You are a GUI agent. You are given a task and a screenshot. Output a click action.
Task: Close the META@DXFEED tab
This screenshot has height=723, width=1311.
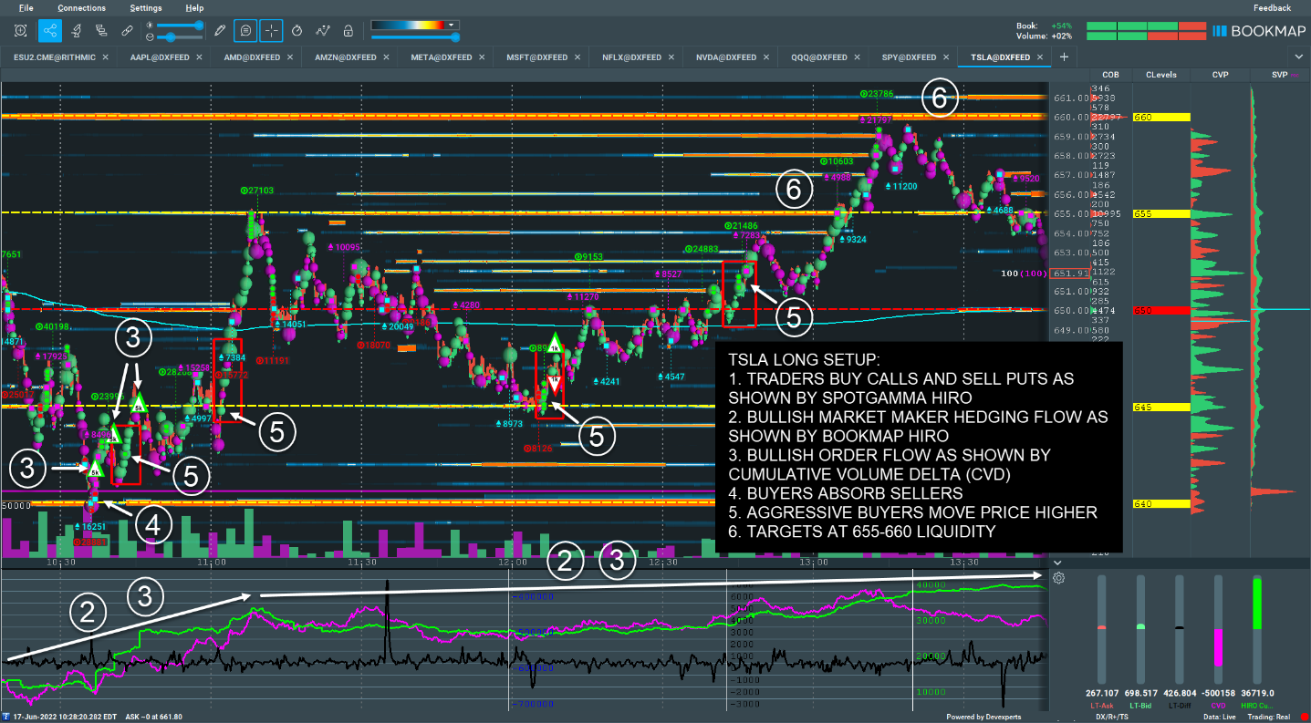[x=482, y=57]
